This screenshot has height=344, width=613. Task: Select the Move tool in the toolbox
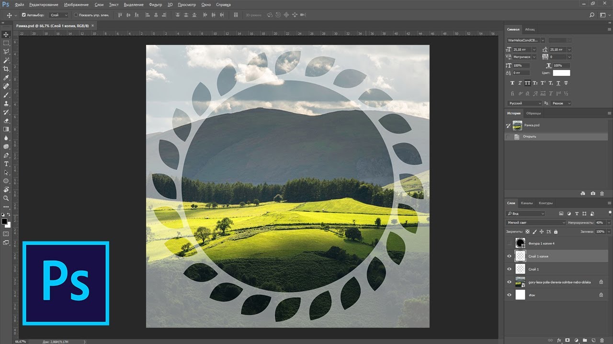click(6, 34)
